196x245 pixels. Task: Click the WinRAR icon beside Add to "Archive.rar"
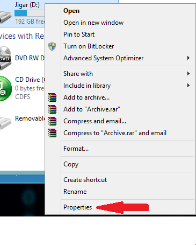[52, 109]
